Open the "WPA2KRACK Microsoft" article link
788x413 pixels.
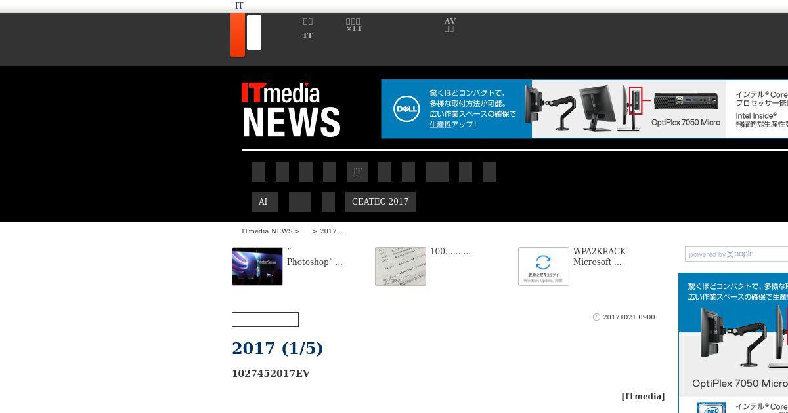[600, 257]
